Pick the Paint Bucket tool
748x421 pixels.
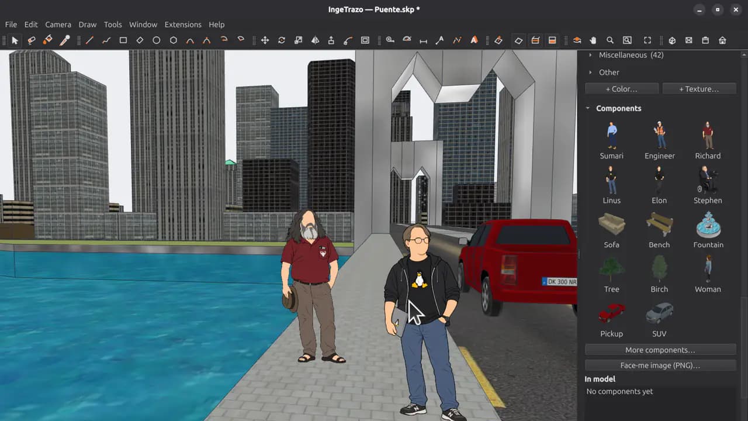pyautogui.click(x=48, y=40)
